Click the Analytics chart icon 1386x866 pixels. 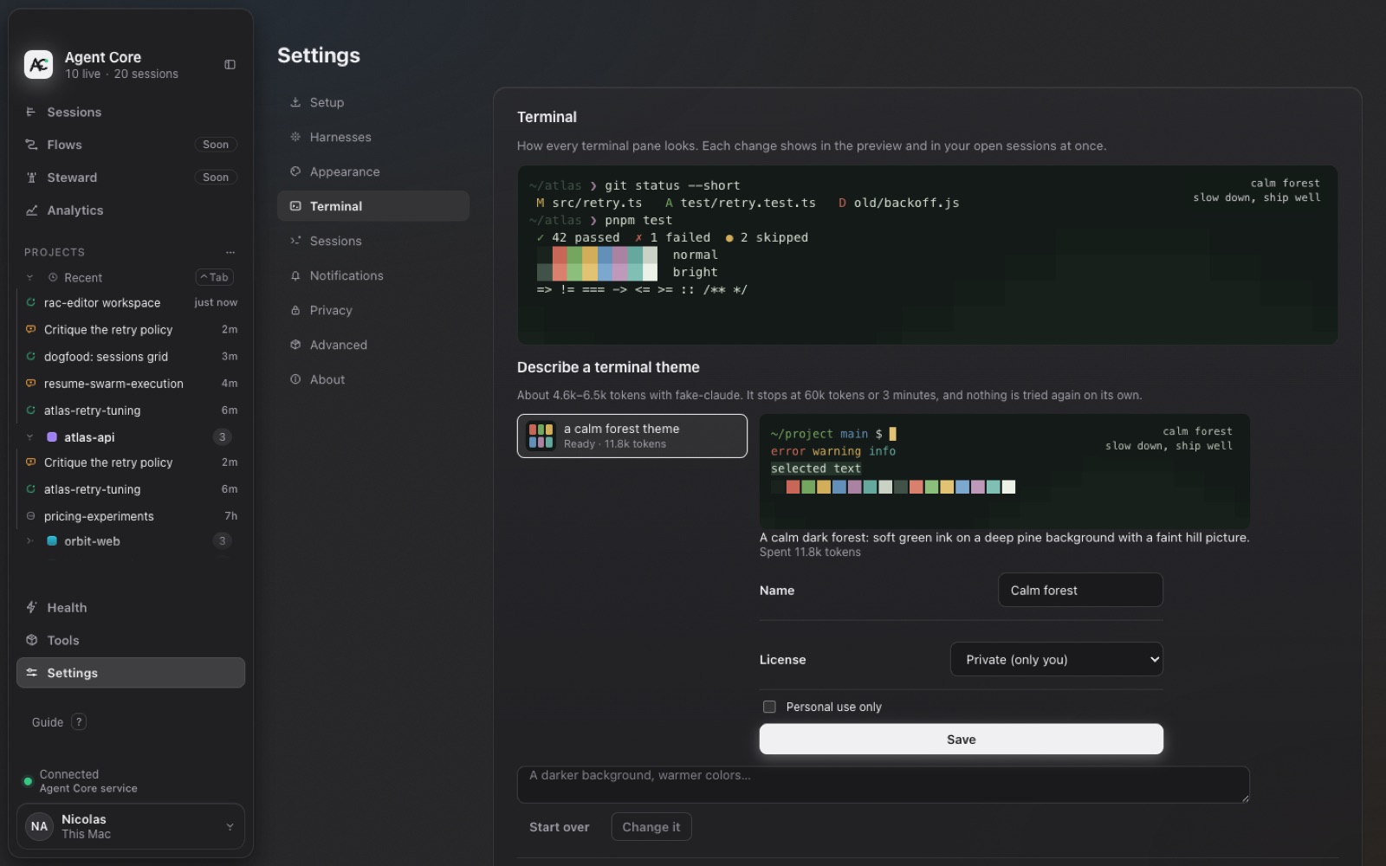tap(31, 210)
